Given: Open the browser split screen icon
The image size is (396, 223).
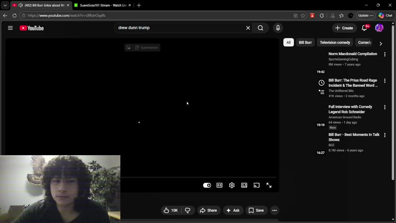Looking at the screenshot, I should 295,15.
